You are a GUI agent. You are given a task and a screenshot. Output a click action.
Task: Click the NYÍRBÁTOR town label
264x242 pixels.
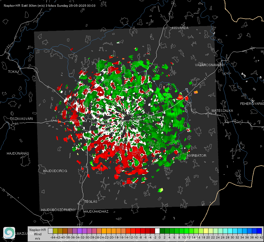197,155
